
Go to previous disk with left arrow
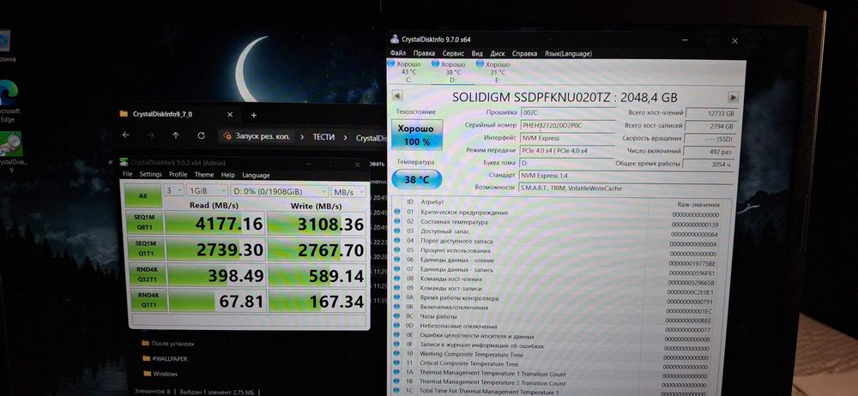click(398, 96)
